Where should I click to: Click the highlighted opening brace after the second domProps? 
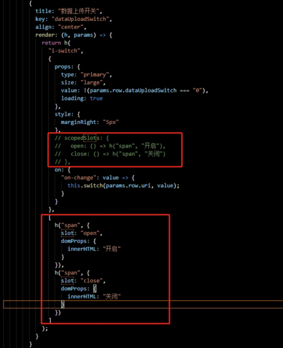(x=95, y=289)
